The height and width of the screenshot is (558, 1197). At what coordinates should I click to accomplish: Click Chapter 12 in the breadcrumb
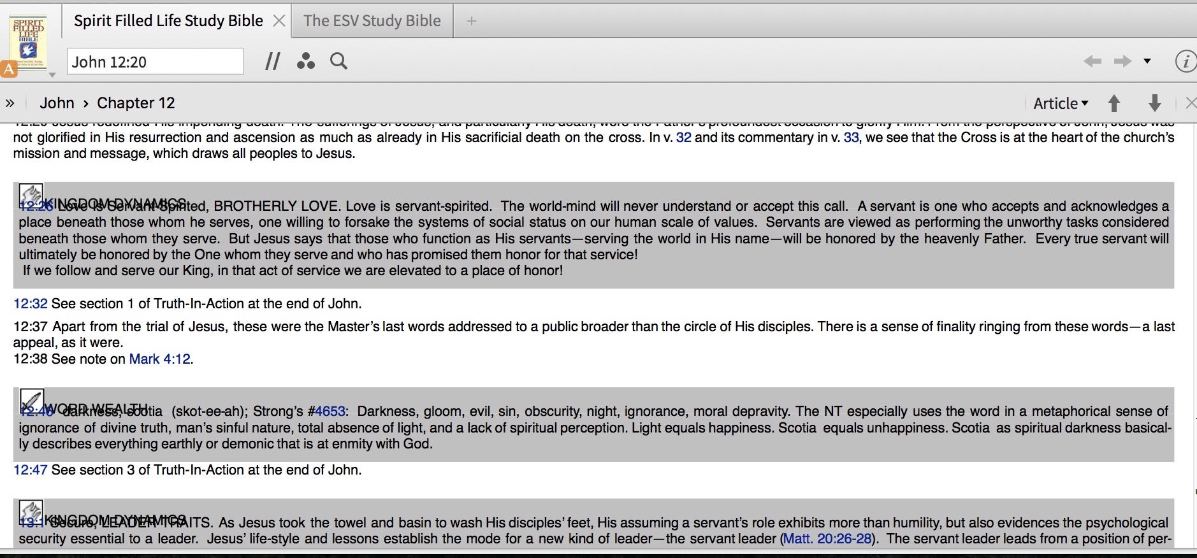coord(136,103)
